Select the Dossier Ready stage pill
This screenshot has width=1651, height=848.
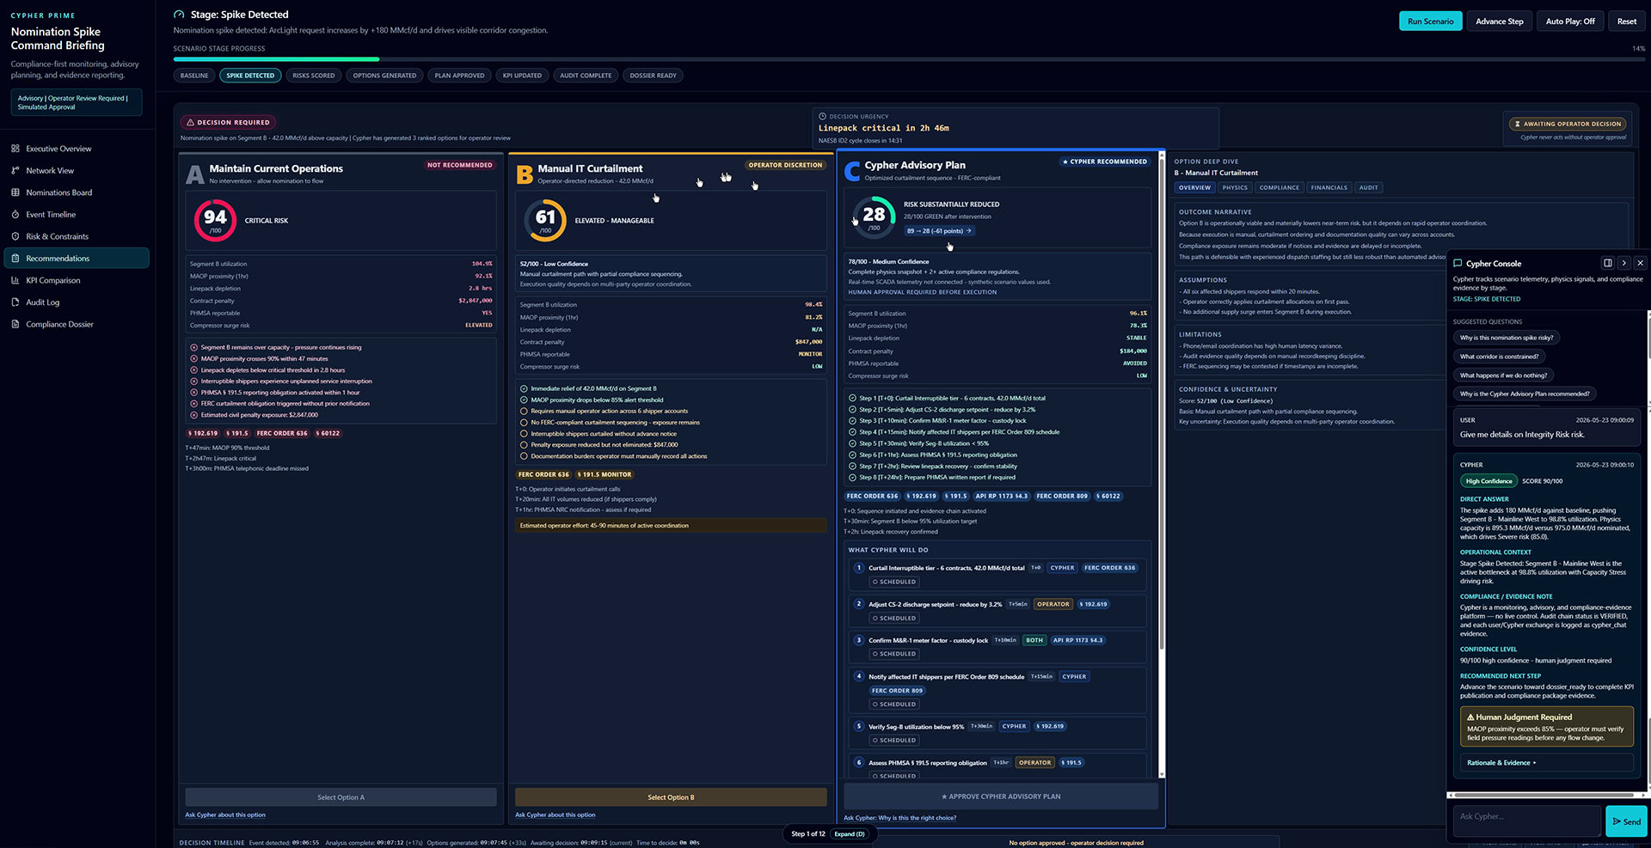(653, 76)
